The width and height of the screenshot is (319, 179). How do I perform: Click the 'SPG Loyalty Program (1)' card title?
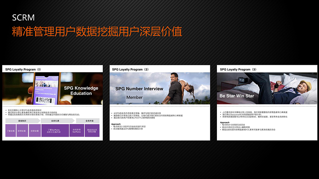click(x=23, y=69)
